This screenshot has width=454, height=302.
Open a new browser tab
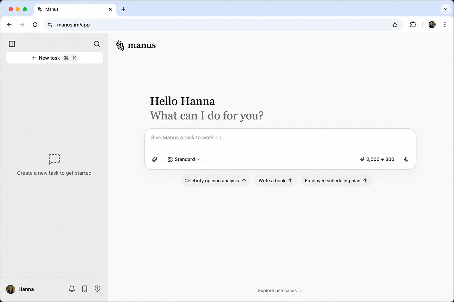coord(123,9)
